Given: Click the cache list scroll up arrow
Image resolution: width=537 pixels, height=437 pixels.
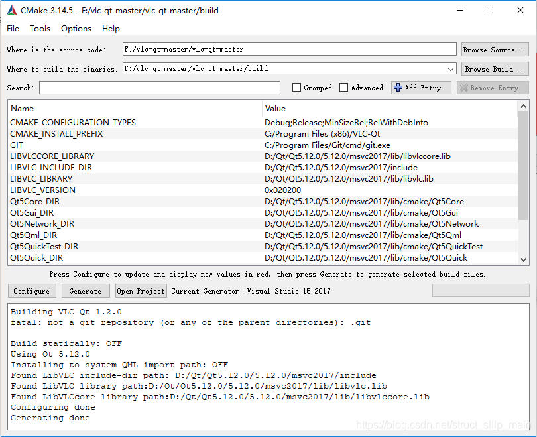Looking at the screenshot, I should coord(523,107).
